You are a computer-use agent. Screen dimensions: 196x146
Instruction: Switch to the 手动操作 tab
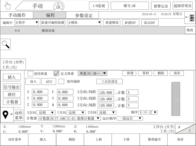tap(17, 15)
